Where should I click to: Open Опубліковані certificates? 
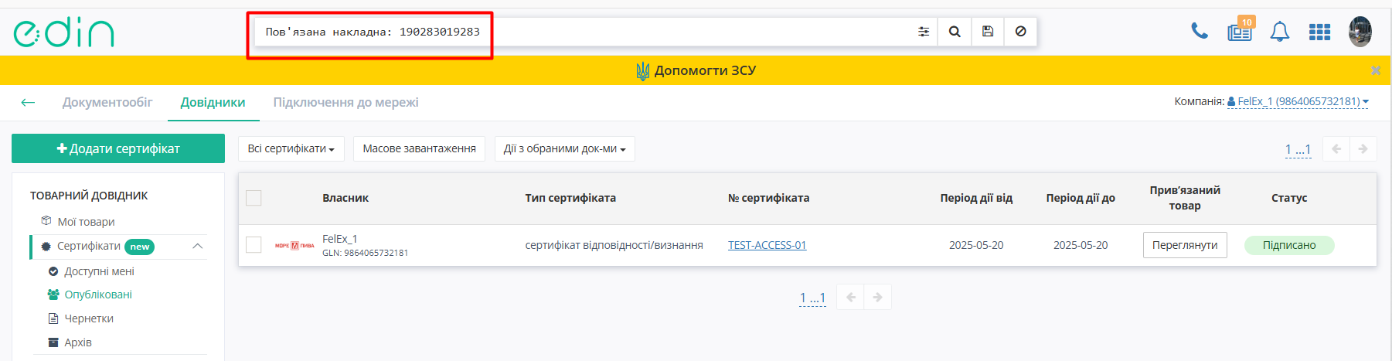98,295
